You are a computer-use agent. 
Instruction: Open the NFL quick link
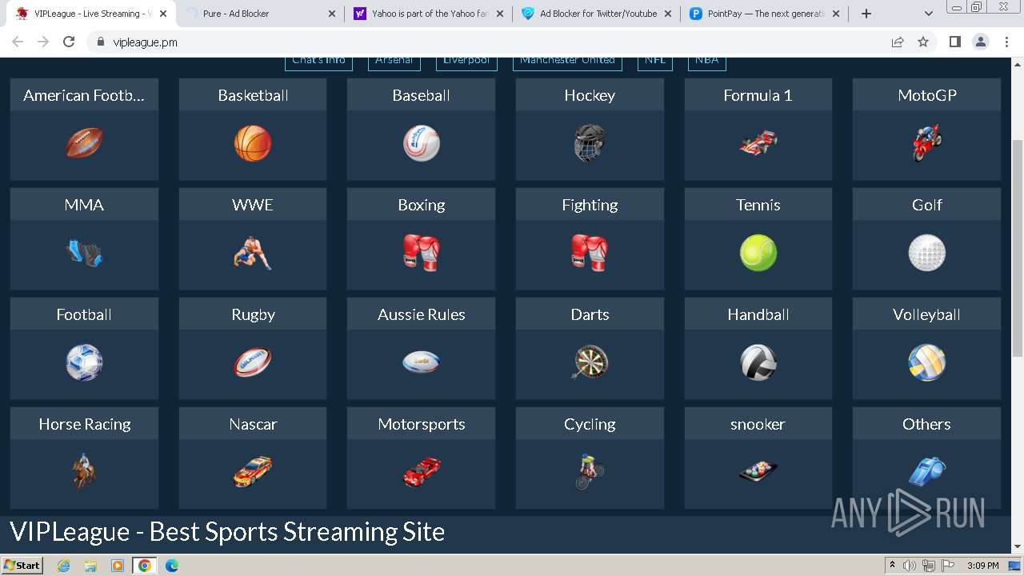(654, 62)
